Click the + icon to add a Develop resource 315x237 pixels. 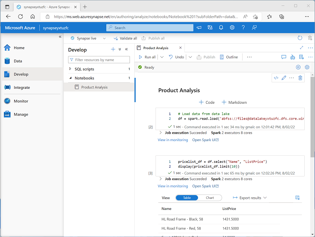click(113, 50)
